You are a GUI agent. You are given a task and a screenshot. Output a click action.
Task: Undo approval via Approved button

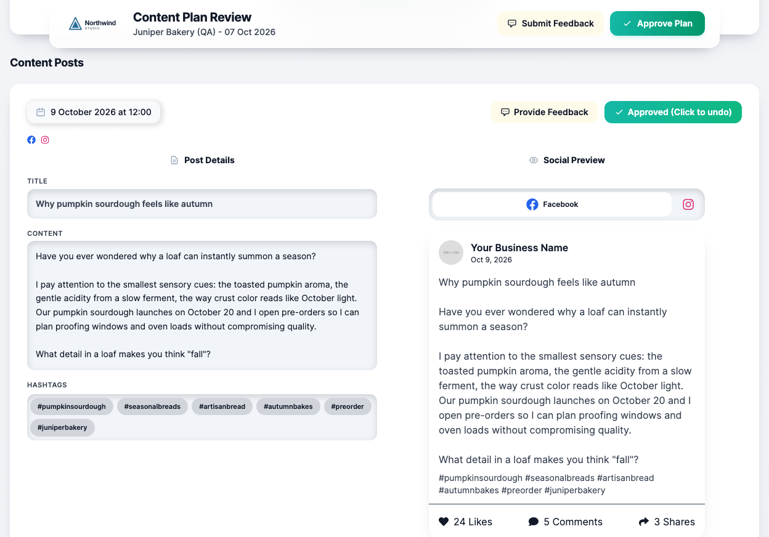673,112
